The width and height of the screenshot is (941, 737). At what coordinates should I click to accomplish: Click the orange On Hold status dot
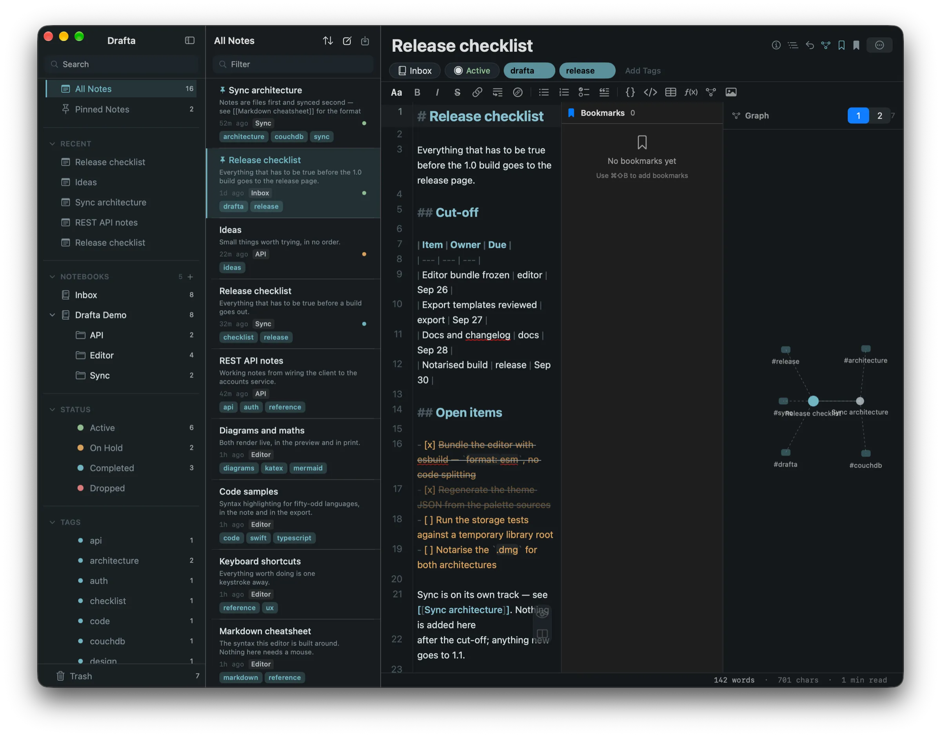tap(80, 448)
